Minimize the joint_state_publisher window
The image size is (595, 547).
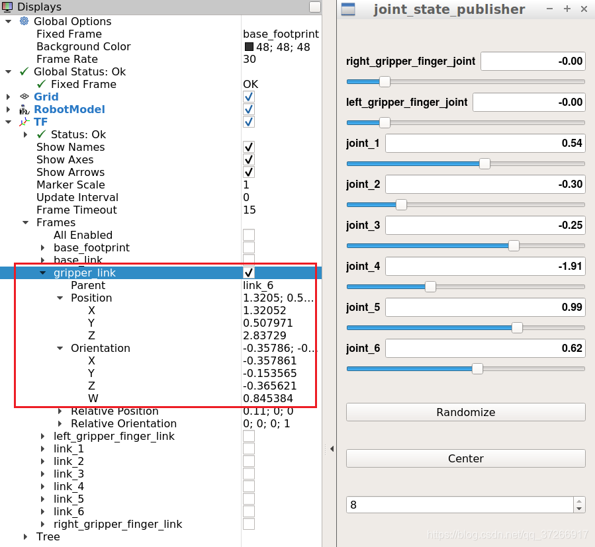[x=549, y=9]
